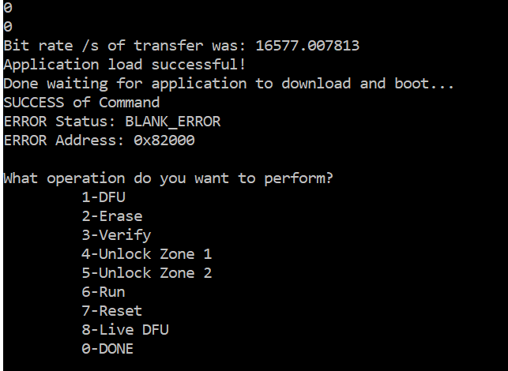Click the second 0 output line
Viewport: 508px width, 371px height.
coord(8,26)
